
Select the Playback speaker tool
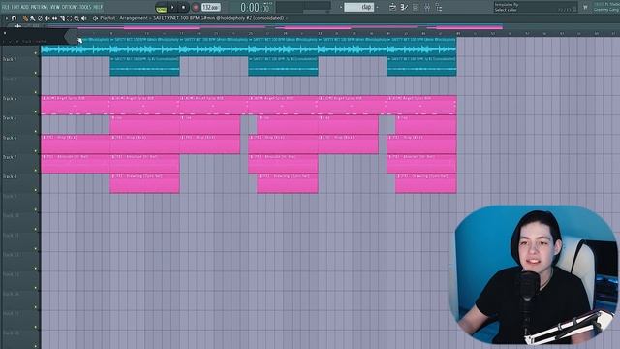[x=84, y=18]
